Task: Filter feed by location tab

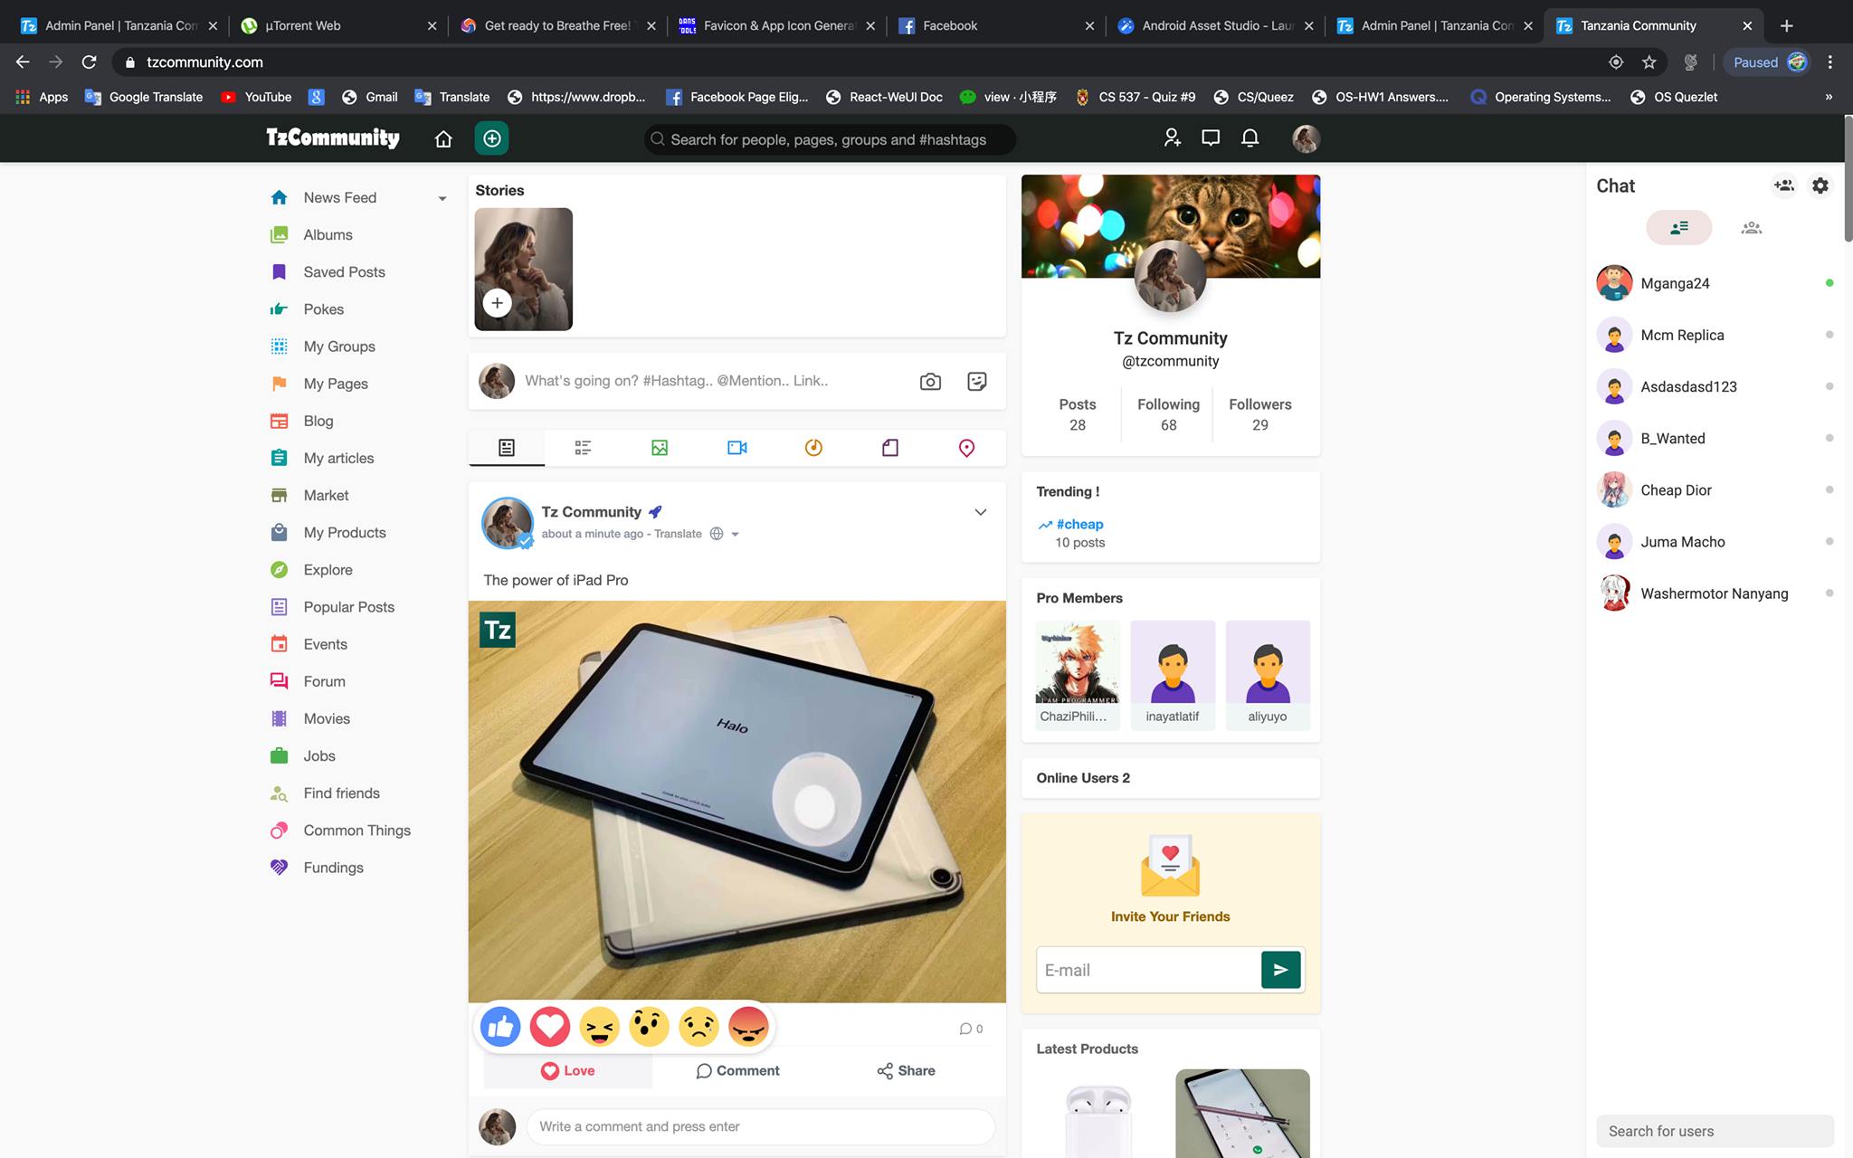Action: click(966, 448)
